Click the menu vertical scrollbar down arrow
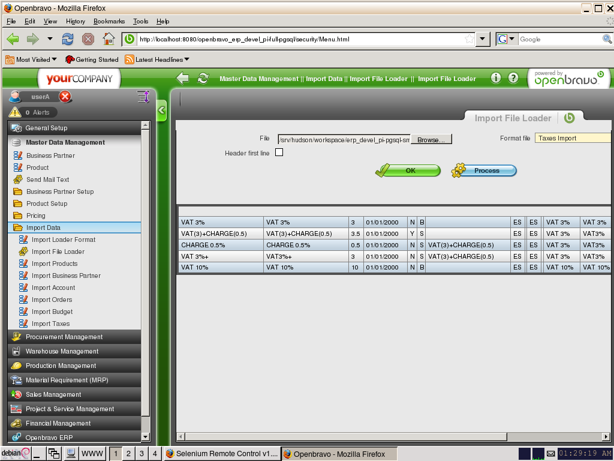Image resolution: width=614 pixels, height=461 pixels. click(145, 437)
